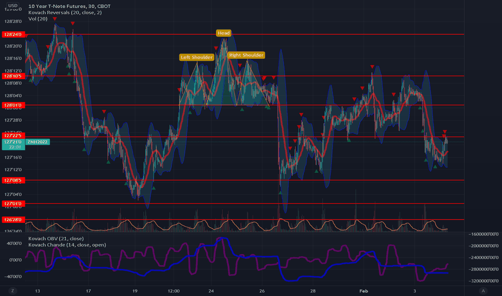Select the Left Shoulder label
Screen dimensions: 502x296
pyautogui.click(x=197, y=57)
